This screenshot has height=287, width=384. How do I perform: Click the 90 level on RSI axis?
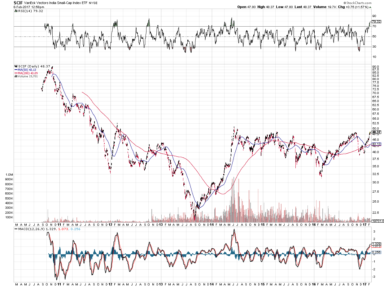374,16
